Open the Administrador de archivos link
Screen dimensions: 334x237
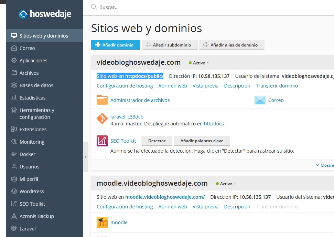140,100
